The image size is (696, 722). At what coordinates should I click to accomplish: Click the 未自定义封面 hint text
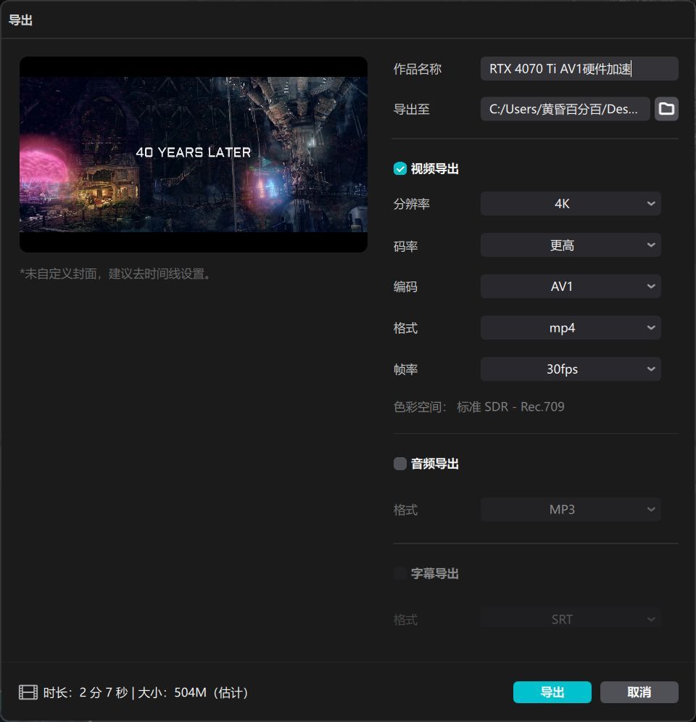click(x=116, y=274)
